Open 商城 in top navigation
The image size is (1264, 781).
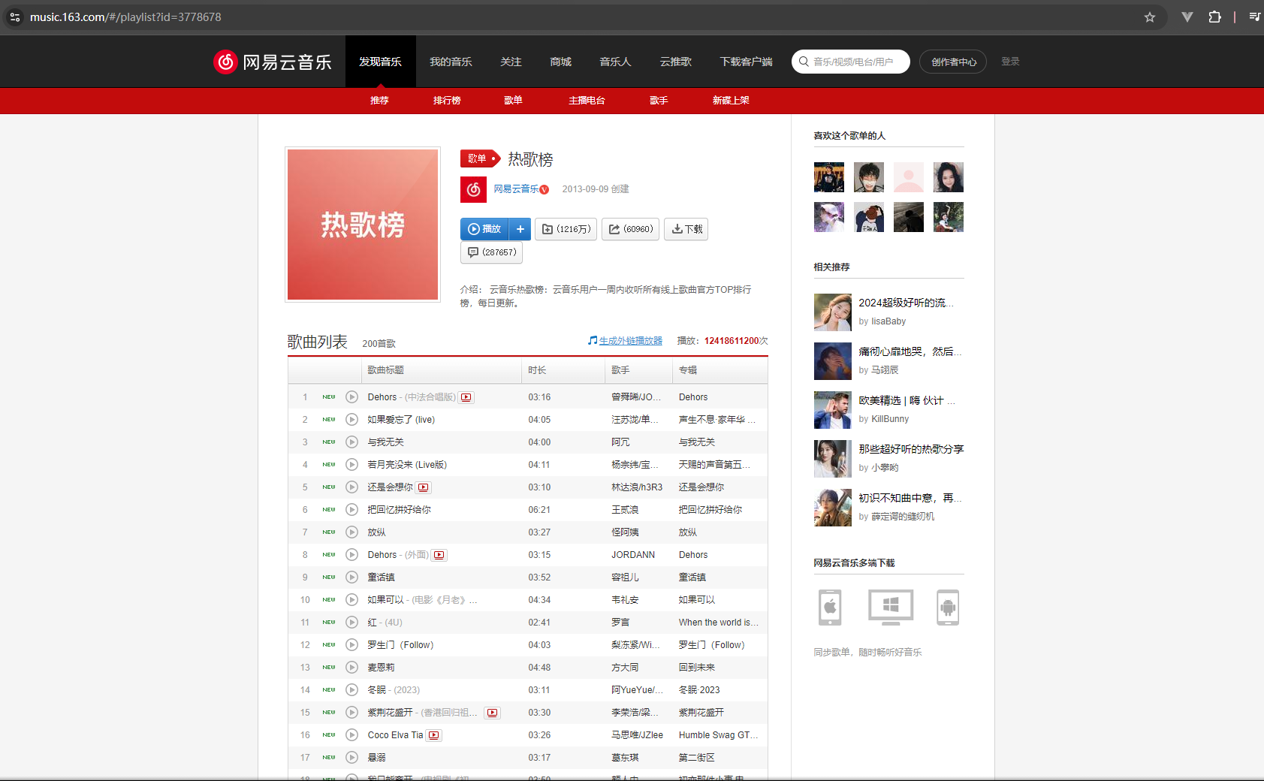tap(560, 62)
